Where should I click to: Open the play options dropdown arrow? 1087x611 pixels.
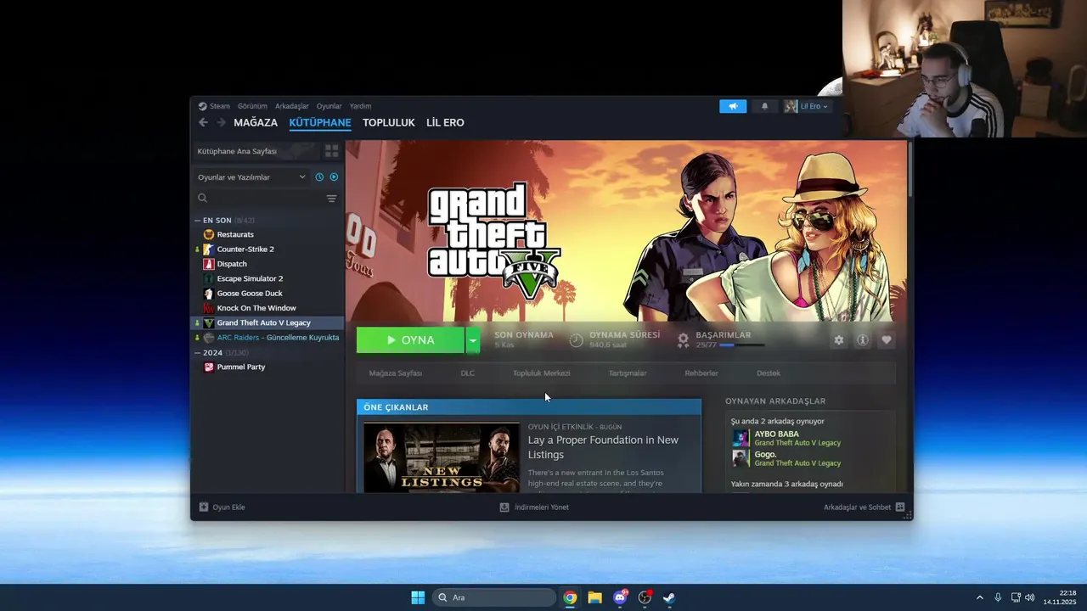click(x=473, y=340)
